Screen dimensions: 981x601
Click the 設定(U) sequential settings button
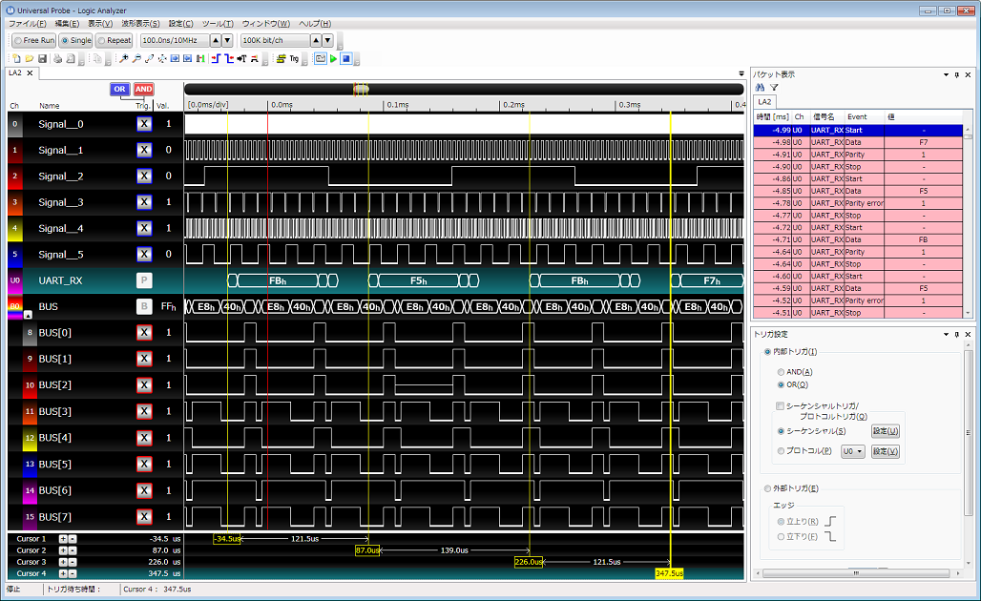click(x=885, y=431)
